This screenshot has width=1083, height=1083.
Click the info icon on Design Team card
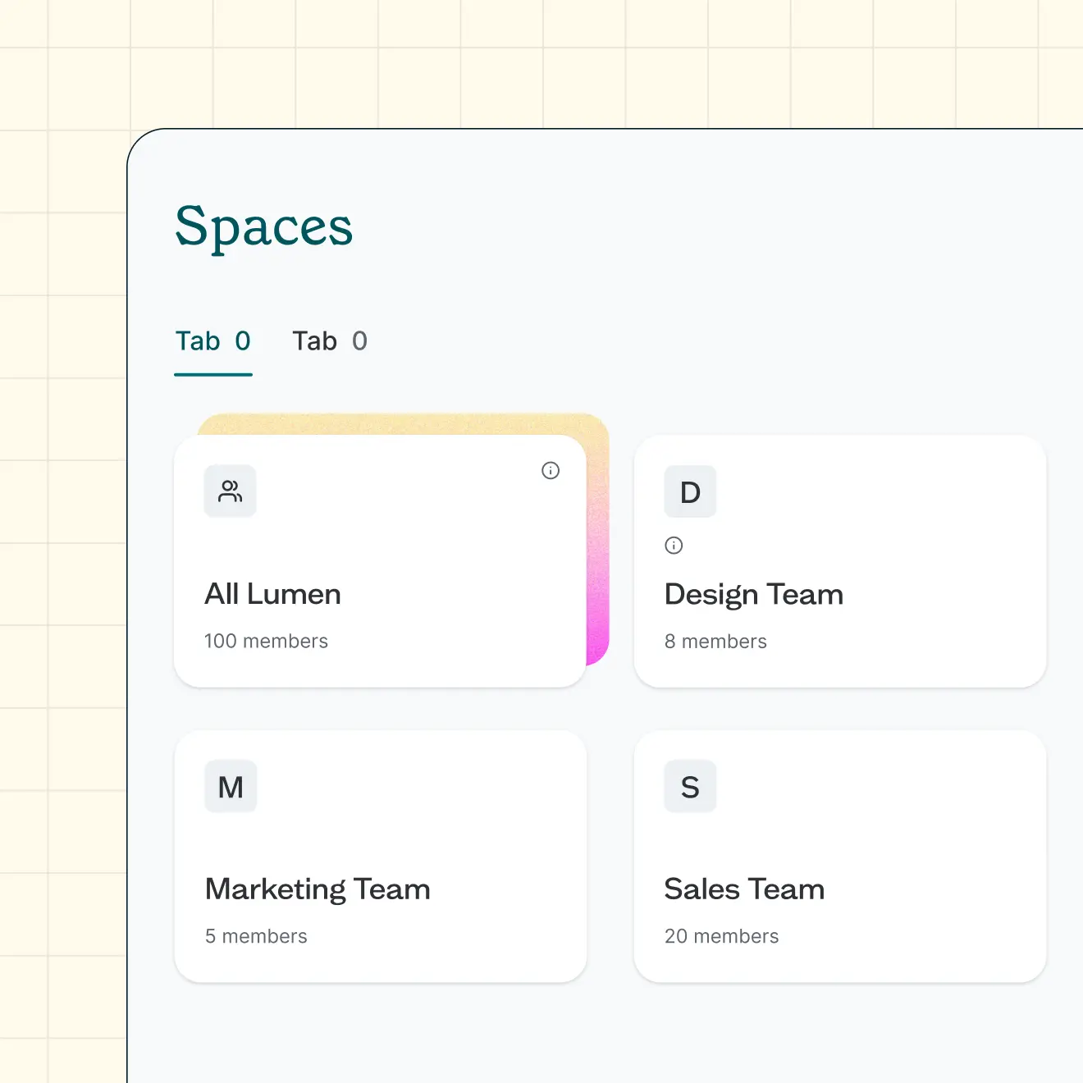click(674, 545)
